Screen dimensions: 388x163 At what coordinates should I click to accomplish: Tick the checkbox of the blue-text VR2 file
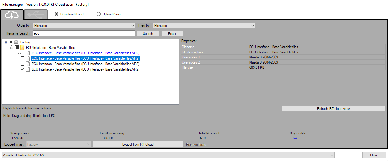pos(23,53)
